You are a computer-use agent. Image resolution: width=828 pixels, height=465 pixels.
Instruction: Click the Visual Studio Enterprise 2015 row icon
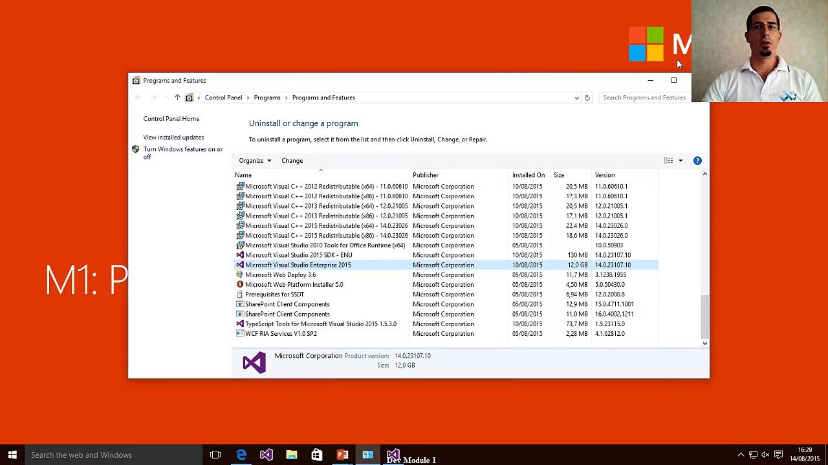[x=240, y=265]
